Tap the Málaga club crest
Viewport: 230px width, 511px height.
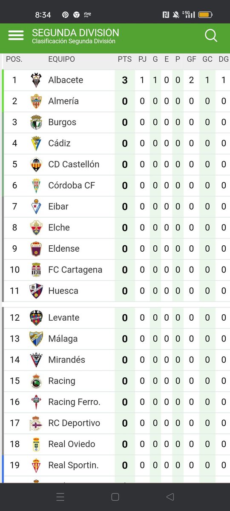click(36, 339)
